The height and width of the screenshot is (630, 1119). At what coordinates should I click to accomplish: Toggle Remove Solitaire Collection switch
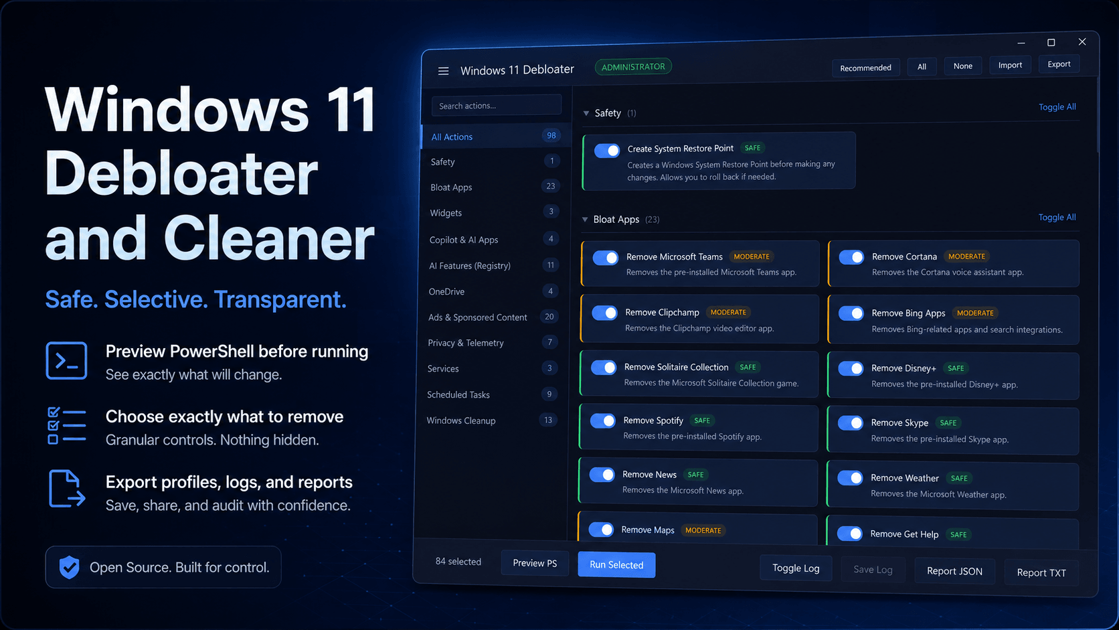[x=604, y=368]
